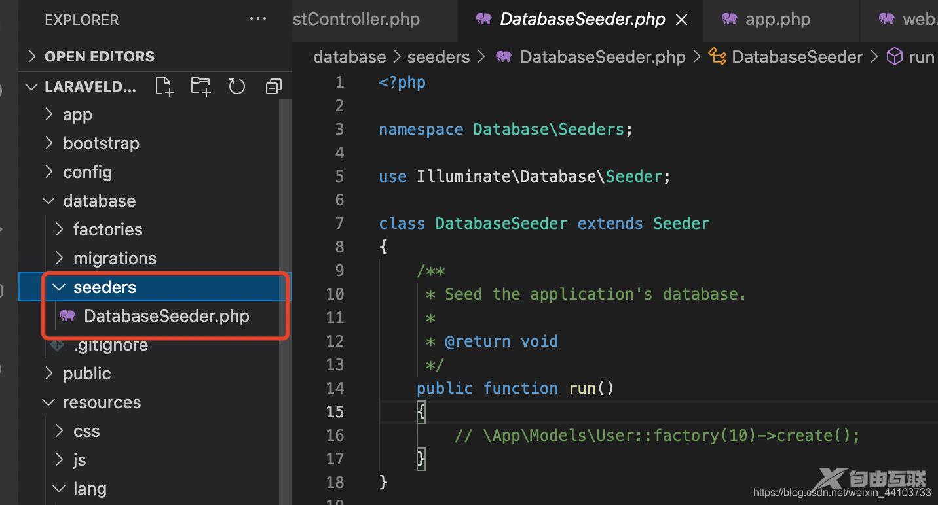Click the 'public function run()' line
Viewport: 938px width, 505px height.
pos(516,388)
